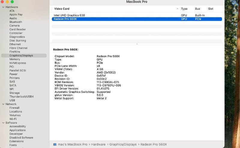Click the split pane divider handle
This screenshot has width=240, height=148.
point(137,44)
